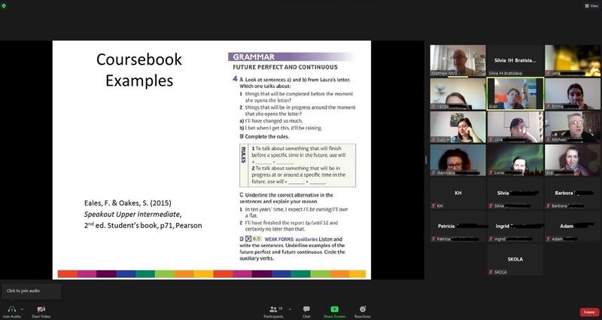Click the muted mic icon on Michael's tile
Viewport: 602px width, 320px height.
point(549,139)
